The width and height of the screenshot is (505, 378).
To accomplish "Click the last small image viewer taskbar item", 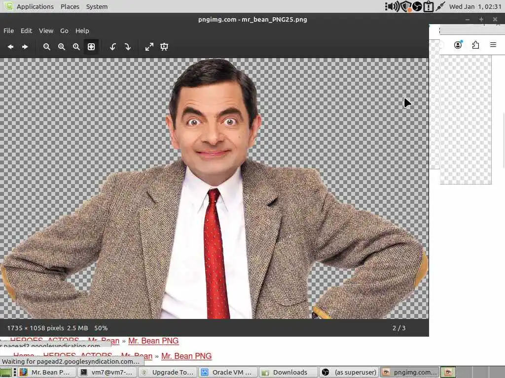I will click(x=448, y=372).
